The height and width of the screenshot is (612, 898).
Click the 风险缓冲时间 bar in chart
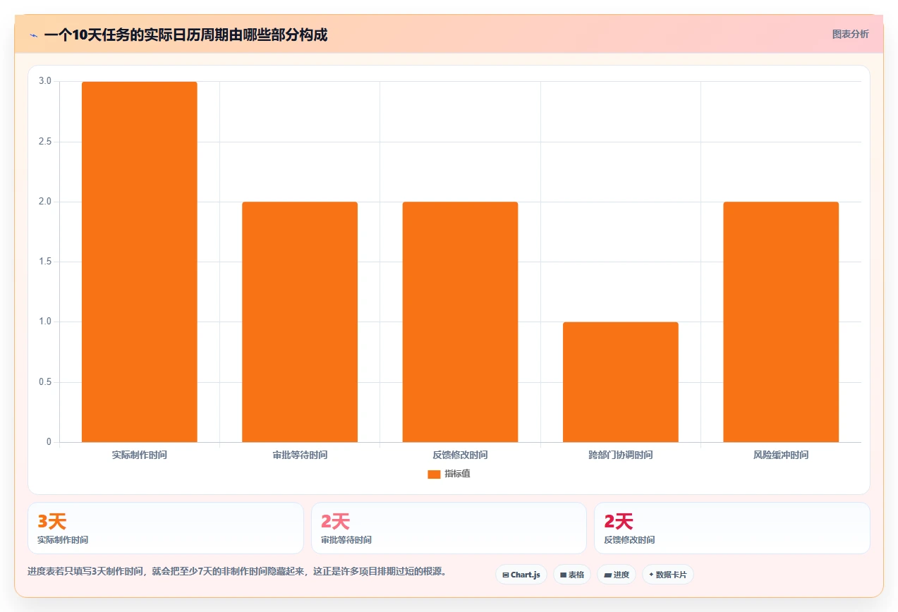click(781, 322)
